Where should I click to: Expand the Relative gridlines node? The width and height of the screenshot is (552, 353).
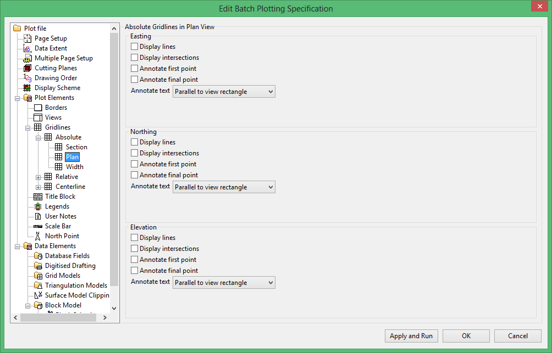[38, 177]
